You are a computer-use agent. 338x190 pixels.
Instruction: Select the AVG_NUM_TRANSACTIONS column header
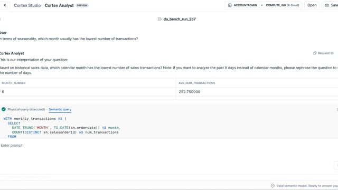click(197, 83)
